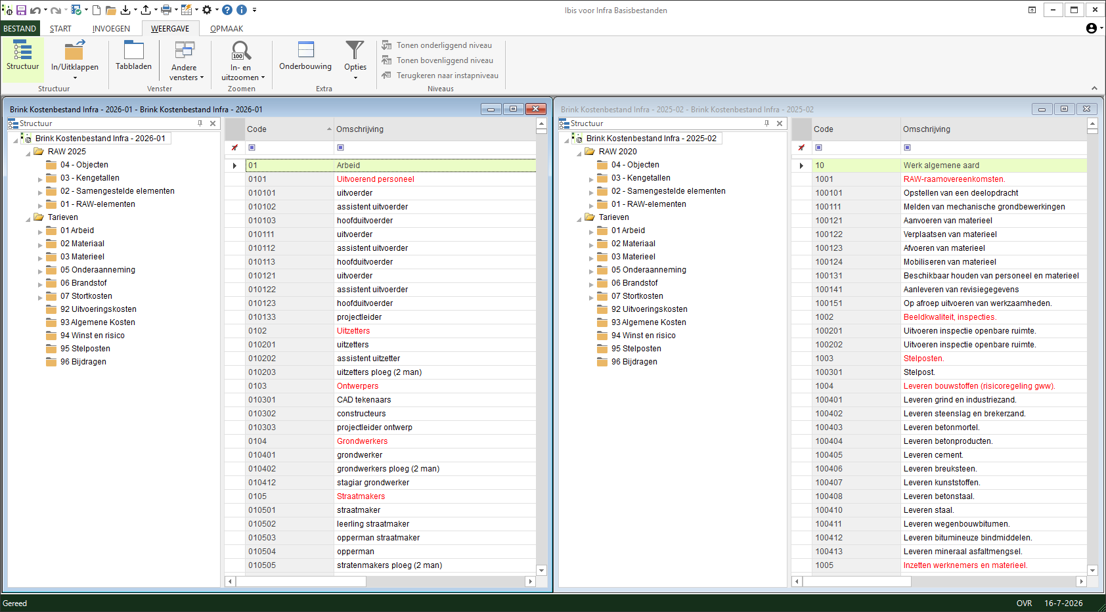This screenshot has height=612, width=1106.
Task: Expand the 01 Arbeid node in the 2026-01 window
Action: tap(40, 231)
